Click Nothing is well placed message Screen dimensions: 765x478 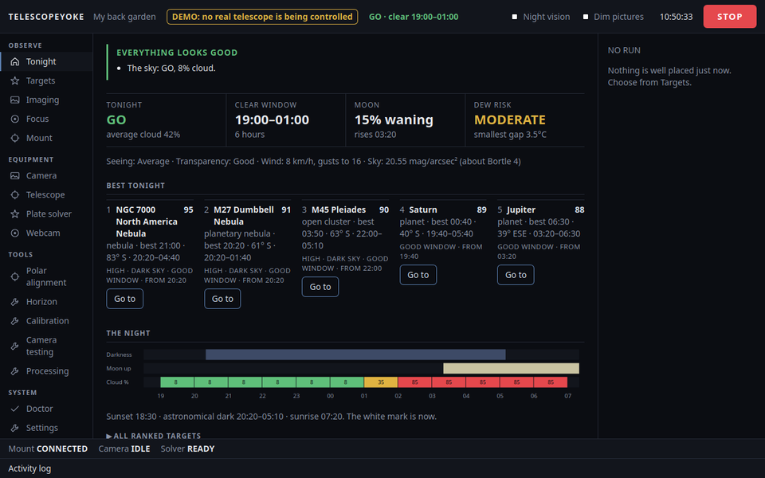669,76
